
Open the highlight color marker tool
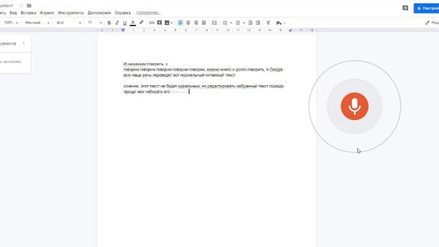[x=141, y=23]
